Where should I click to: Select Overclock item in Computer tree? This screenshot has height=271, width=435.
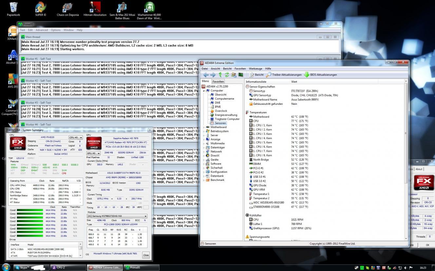(x=221, y=111)
